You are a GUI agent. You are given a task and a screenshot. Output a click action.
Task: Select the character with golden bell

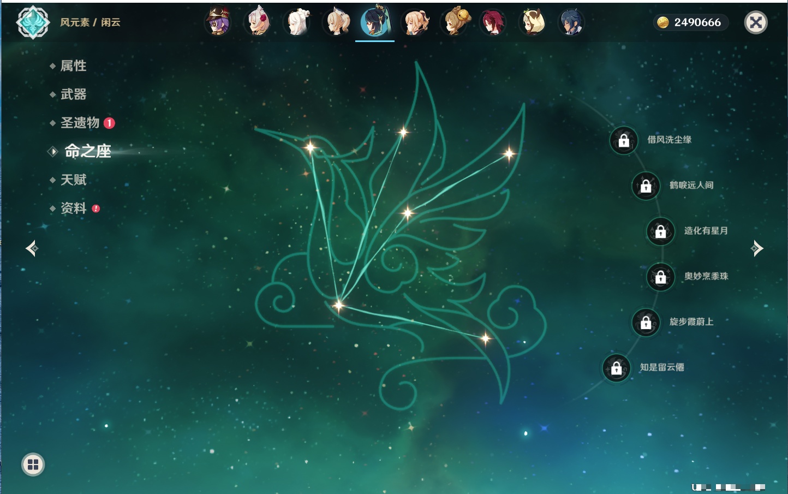(x=455, y=22)
